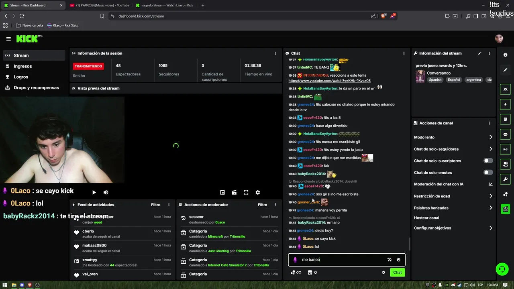Screen dimensions: 514x289
Task: Open the Feed de actividades Filtro
Action: point(155,205)
